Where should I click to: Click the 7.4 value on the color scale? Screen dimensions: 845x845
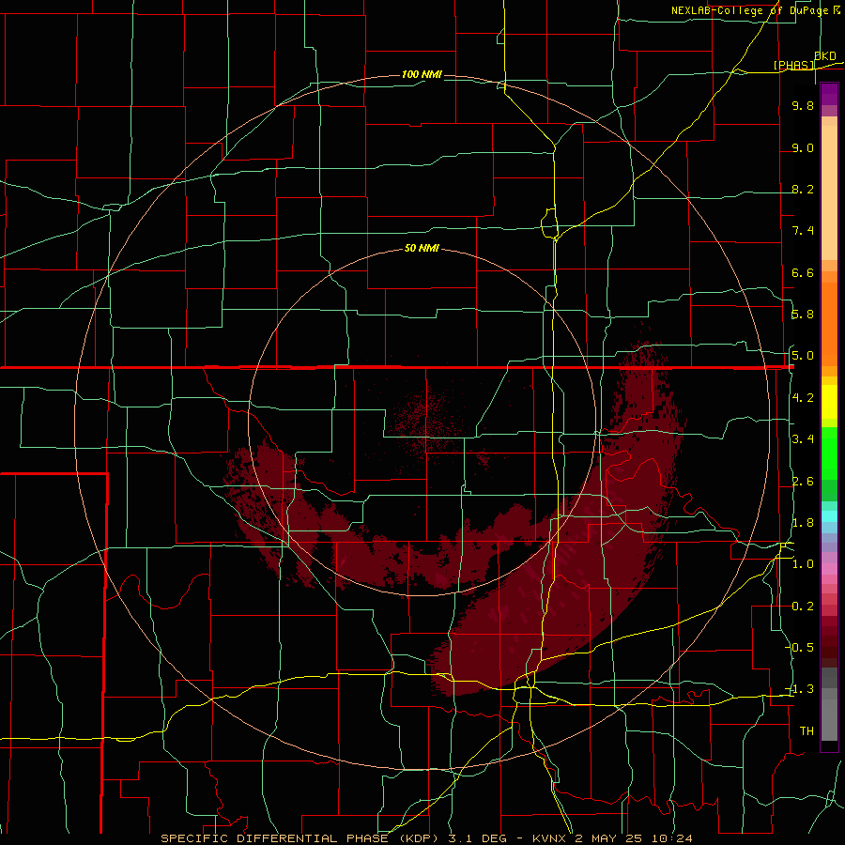click(803, 231)
